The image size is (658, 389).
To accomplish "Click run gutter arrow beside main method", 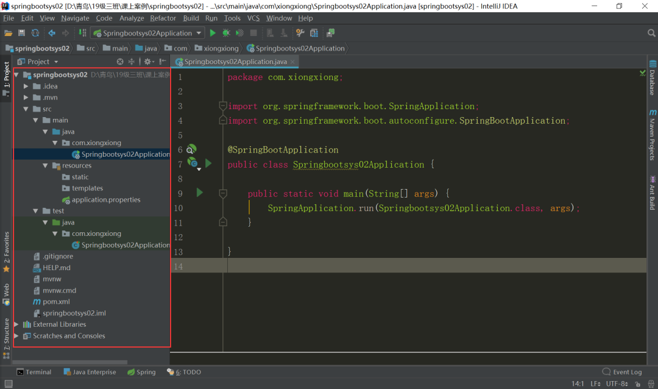I will [199, 193].
